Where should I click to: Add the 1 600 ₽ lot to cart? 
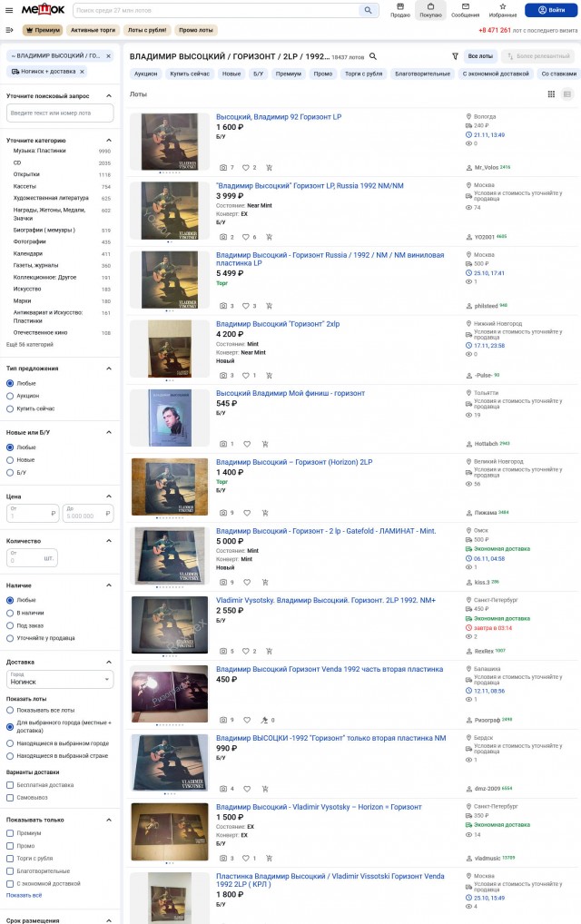click(x=270, y=167)
